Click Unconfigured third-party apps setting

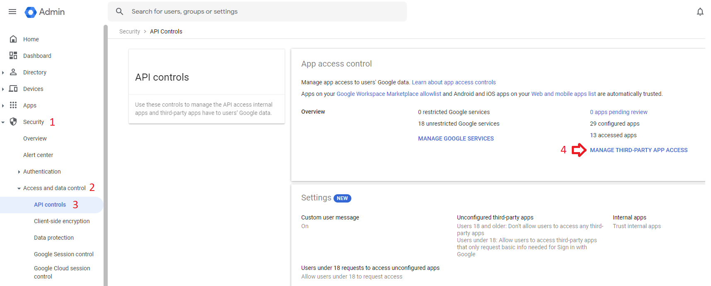click(x=495, y=217)
